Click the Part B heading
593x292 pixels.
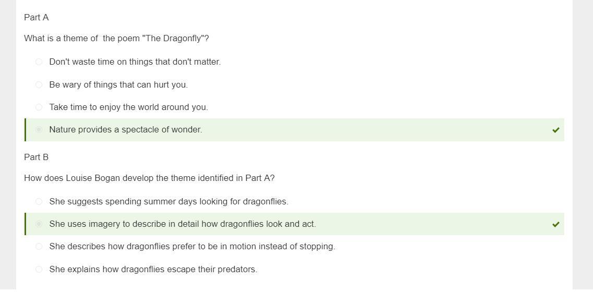coord(37,157)
